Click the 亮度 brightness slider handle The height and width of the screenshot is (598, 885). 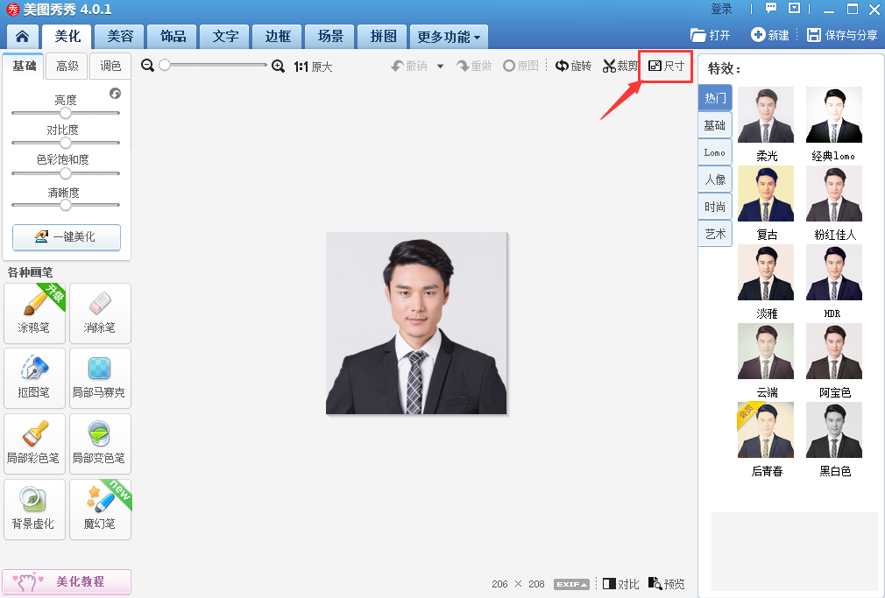(x=65, y=112)
